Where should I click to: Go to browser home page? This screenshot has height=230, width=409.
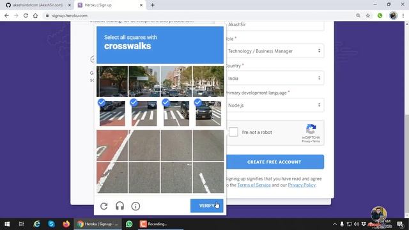[x=35, y=15]
